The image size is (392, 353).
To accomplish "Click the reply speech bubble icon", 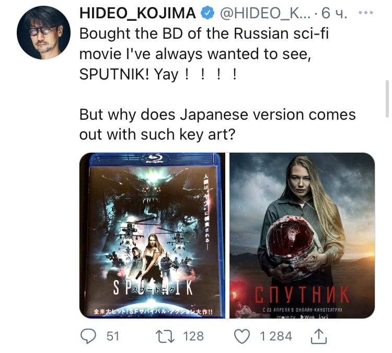I will point(88,336).
